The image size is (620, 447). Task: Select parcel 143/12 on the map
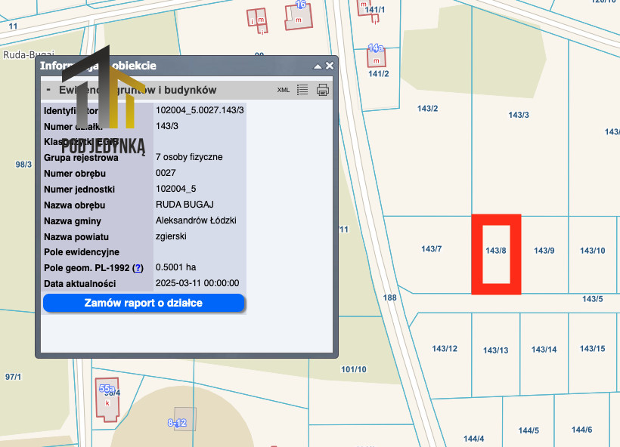click(x=445, y=349)
